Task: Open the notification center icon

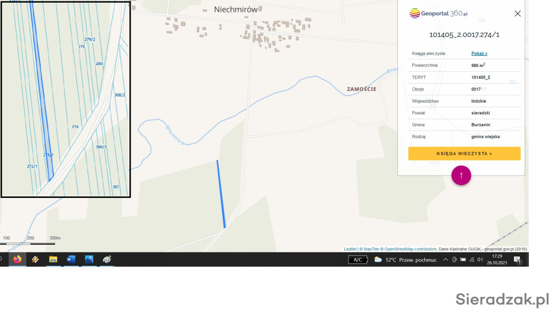Action: coord(517,260)
